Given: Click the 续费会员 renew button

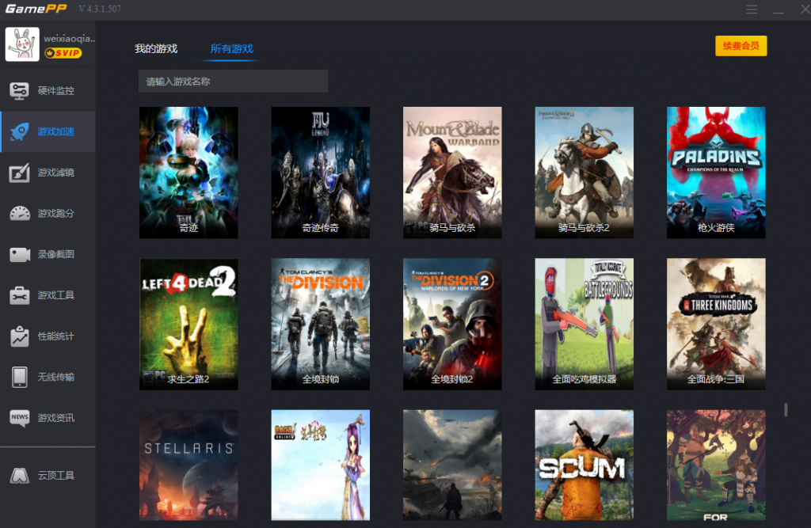Looking at the screenshot, I should click(741, 46).
